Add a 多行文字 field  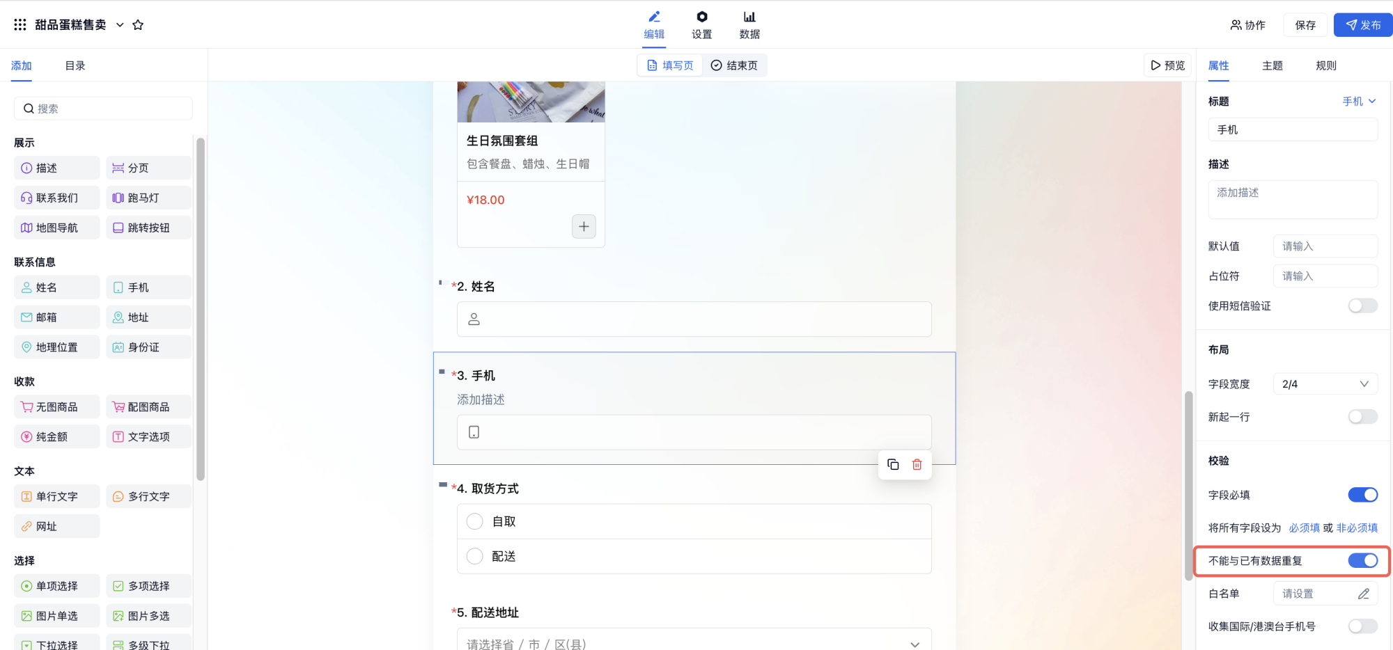click(x=148, y=496)
